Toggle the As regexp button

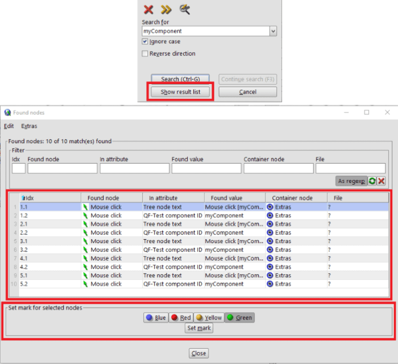coord(351,181)
